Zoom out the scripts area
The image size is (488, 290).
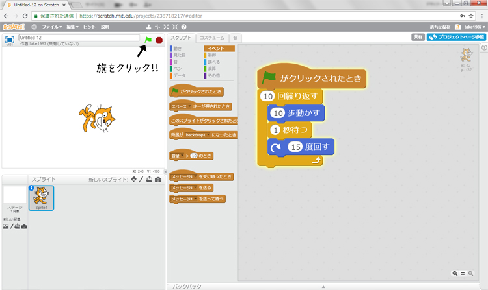tap(455, 273)
